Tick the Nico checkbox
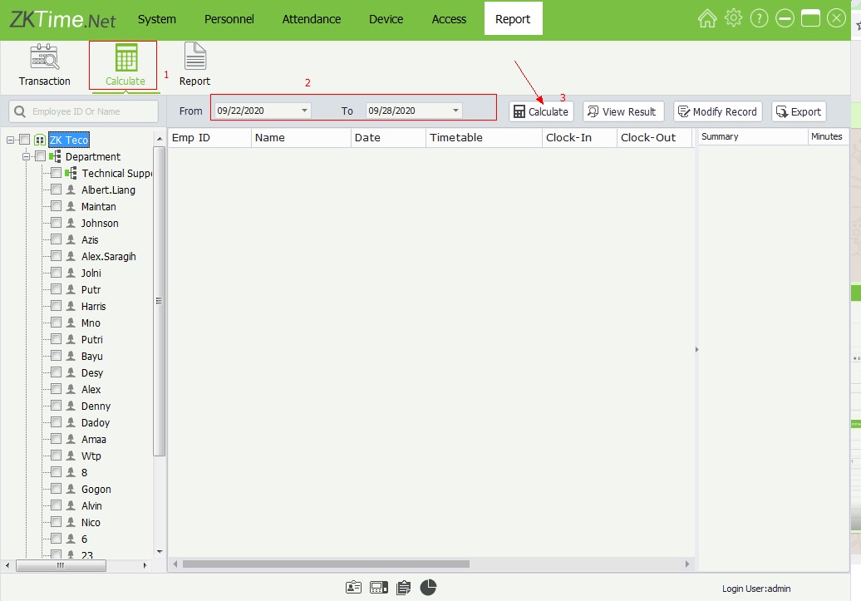 coord(56,522)
